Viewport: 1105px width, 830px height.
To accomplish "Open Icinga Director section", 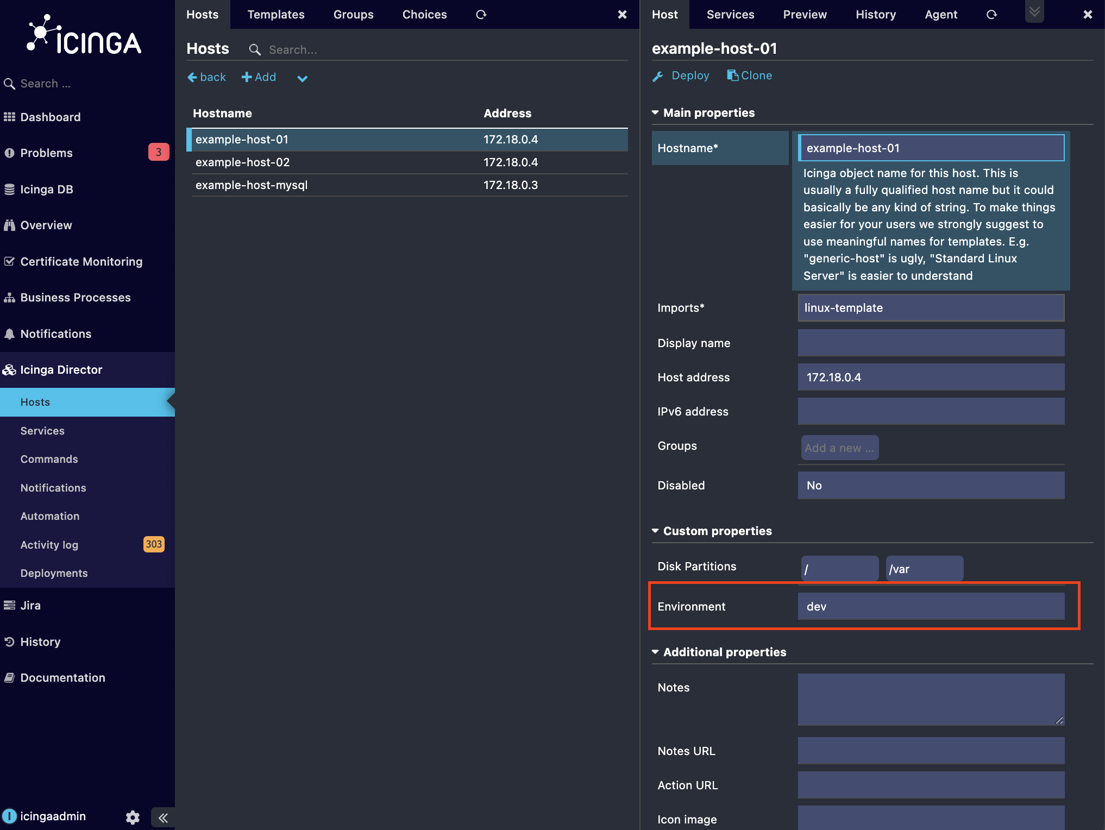I will click(61, 370).
